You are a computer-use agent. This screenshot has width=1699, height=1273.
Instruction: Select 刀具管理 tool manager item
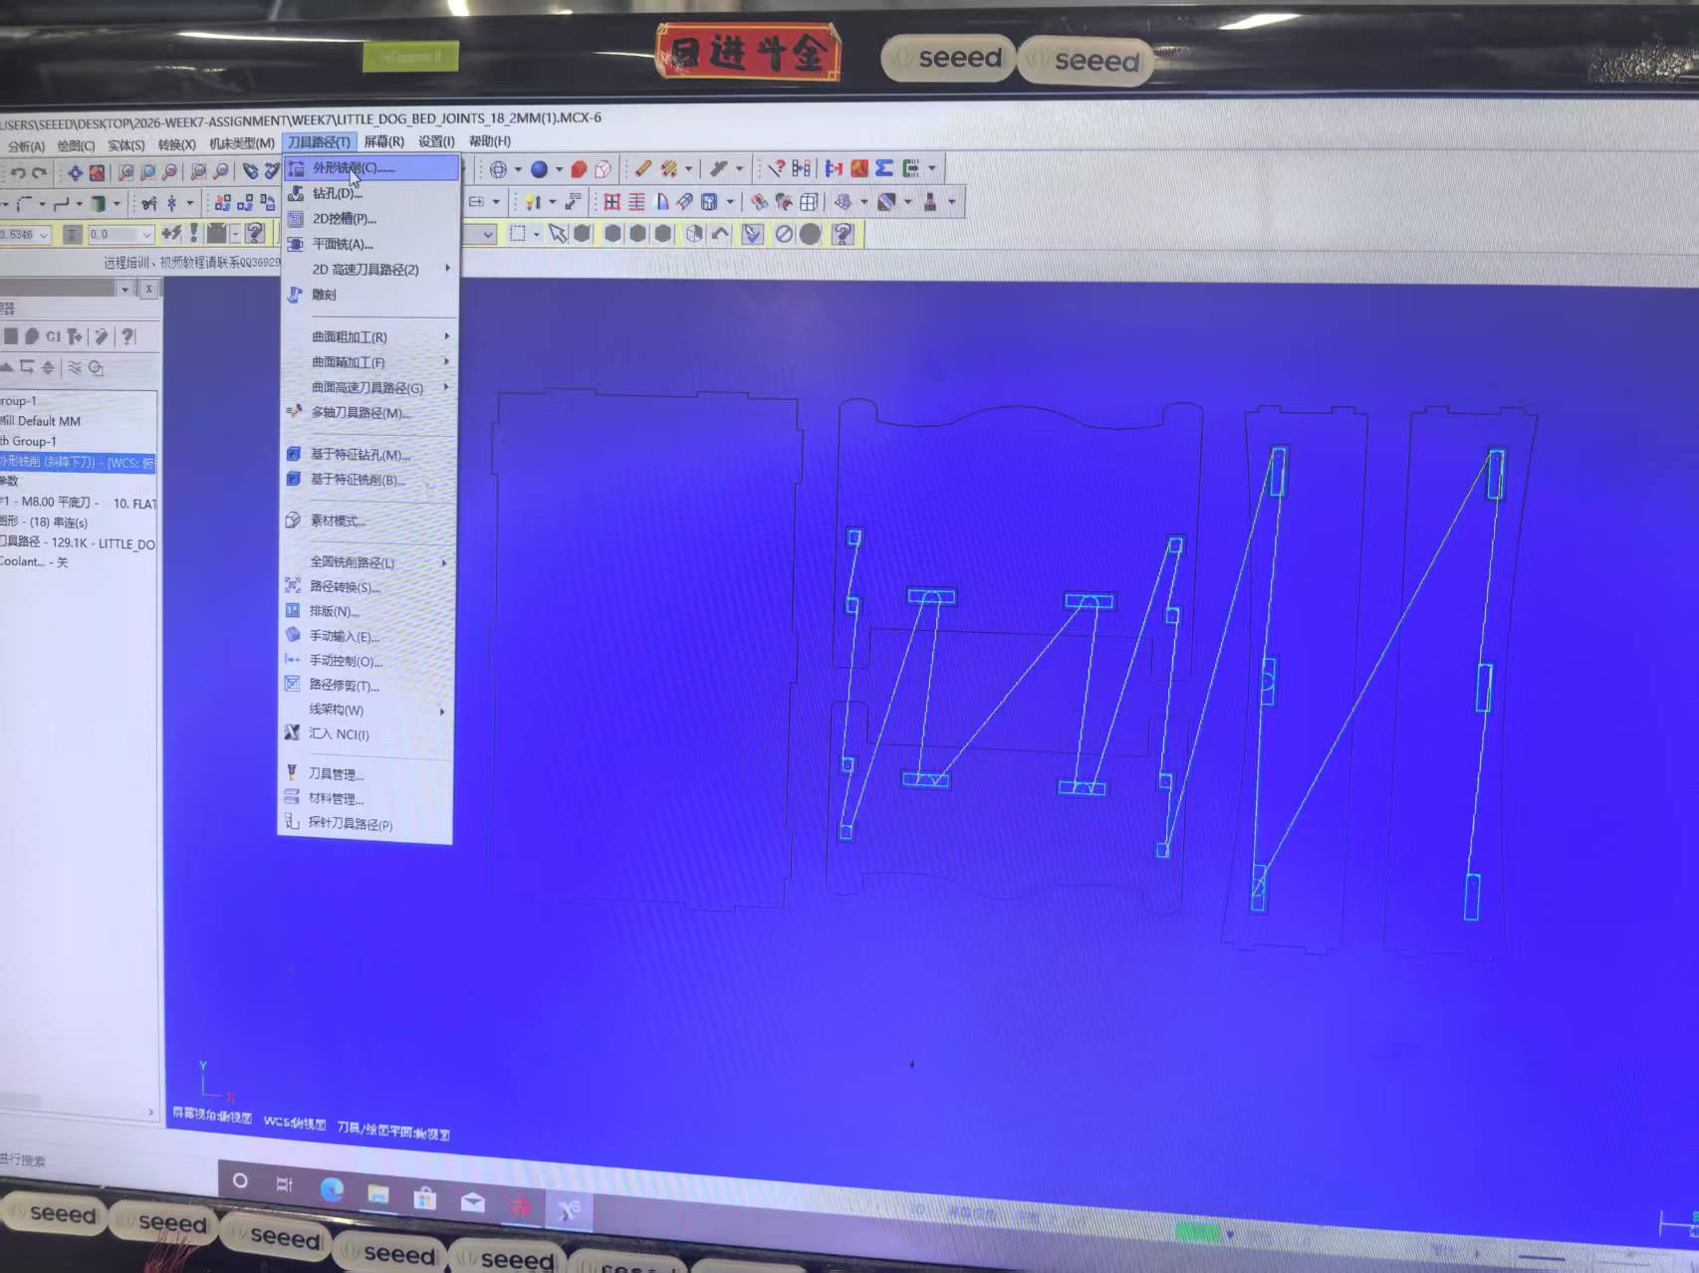pos(365,773)
